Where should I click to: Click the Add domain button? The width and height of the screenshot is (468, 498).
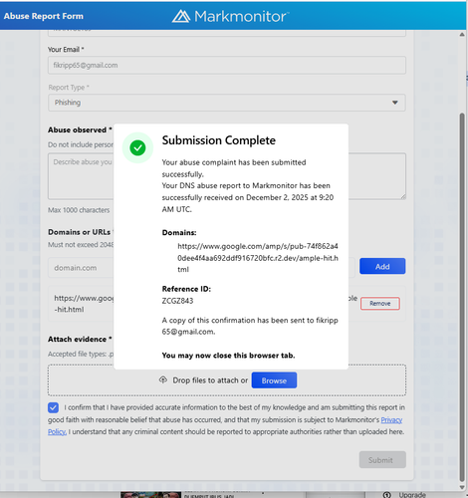click(x=382, y=266)
